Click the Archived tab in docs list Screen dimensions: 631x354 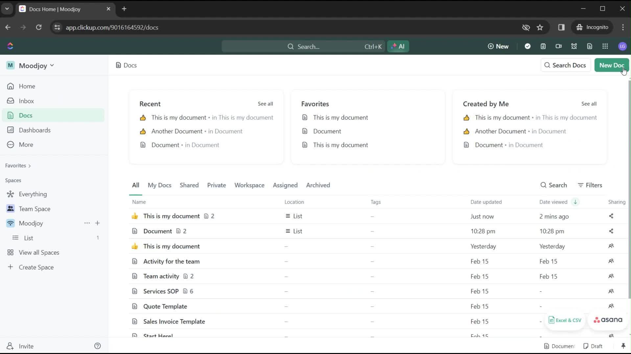pos(318,186)
